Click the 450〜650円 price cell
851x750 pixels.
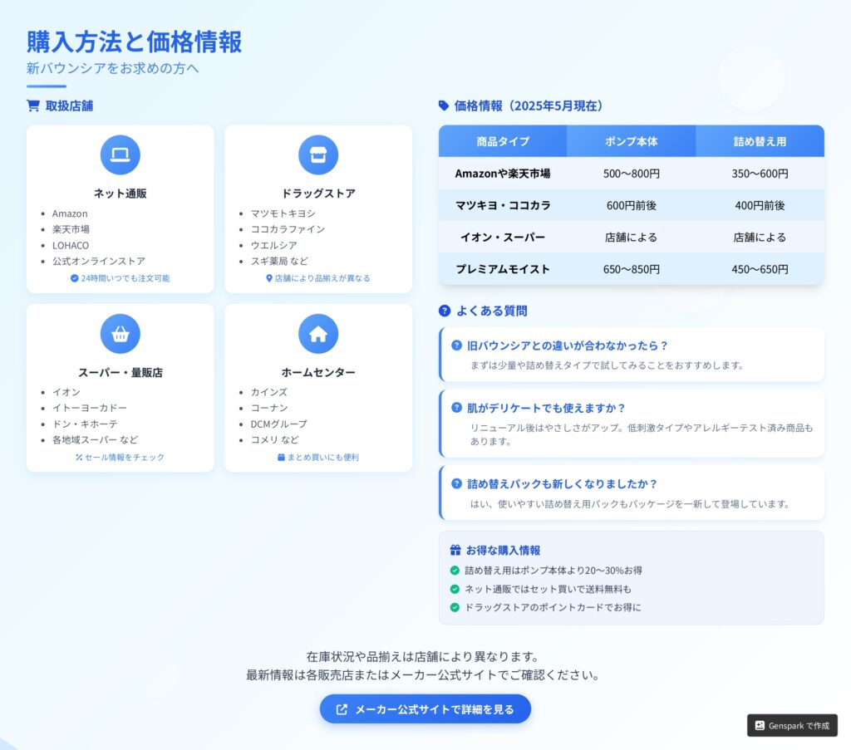click(760, 269)
